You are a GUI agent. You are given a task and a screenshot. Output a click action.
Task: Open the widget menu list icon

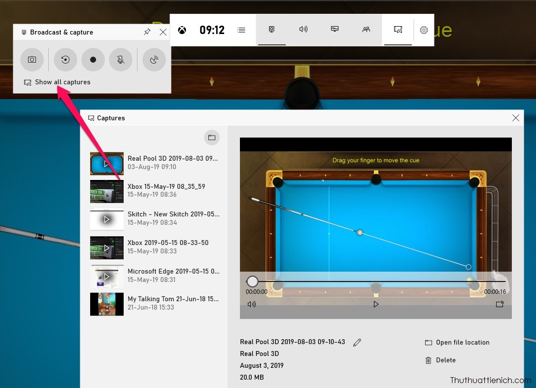[x=241, y=30]
